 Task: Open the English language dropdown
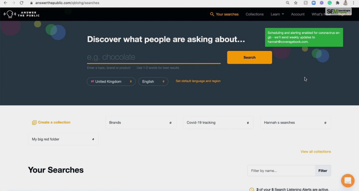pos(153,81)
